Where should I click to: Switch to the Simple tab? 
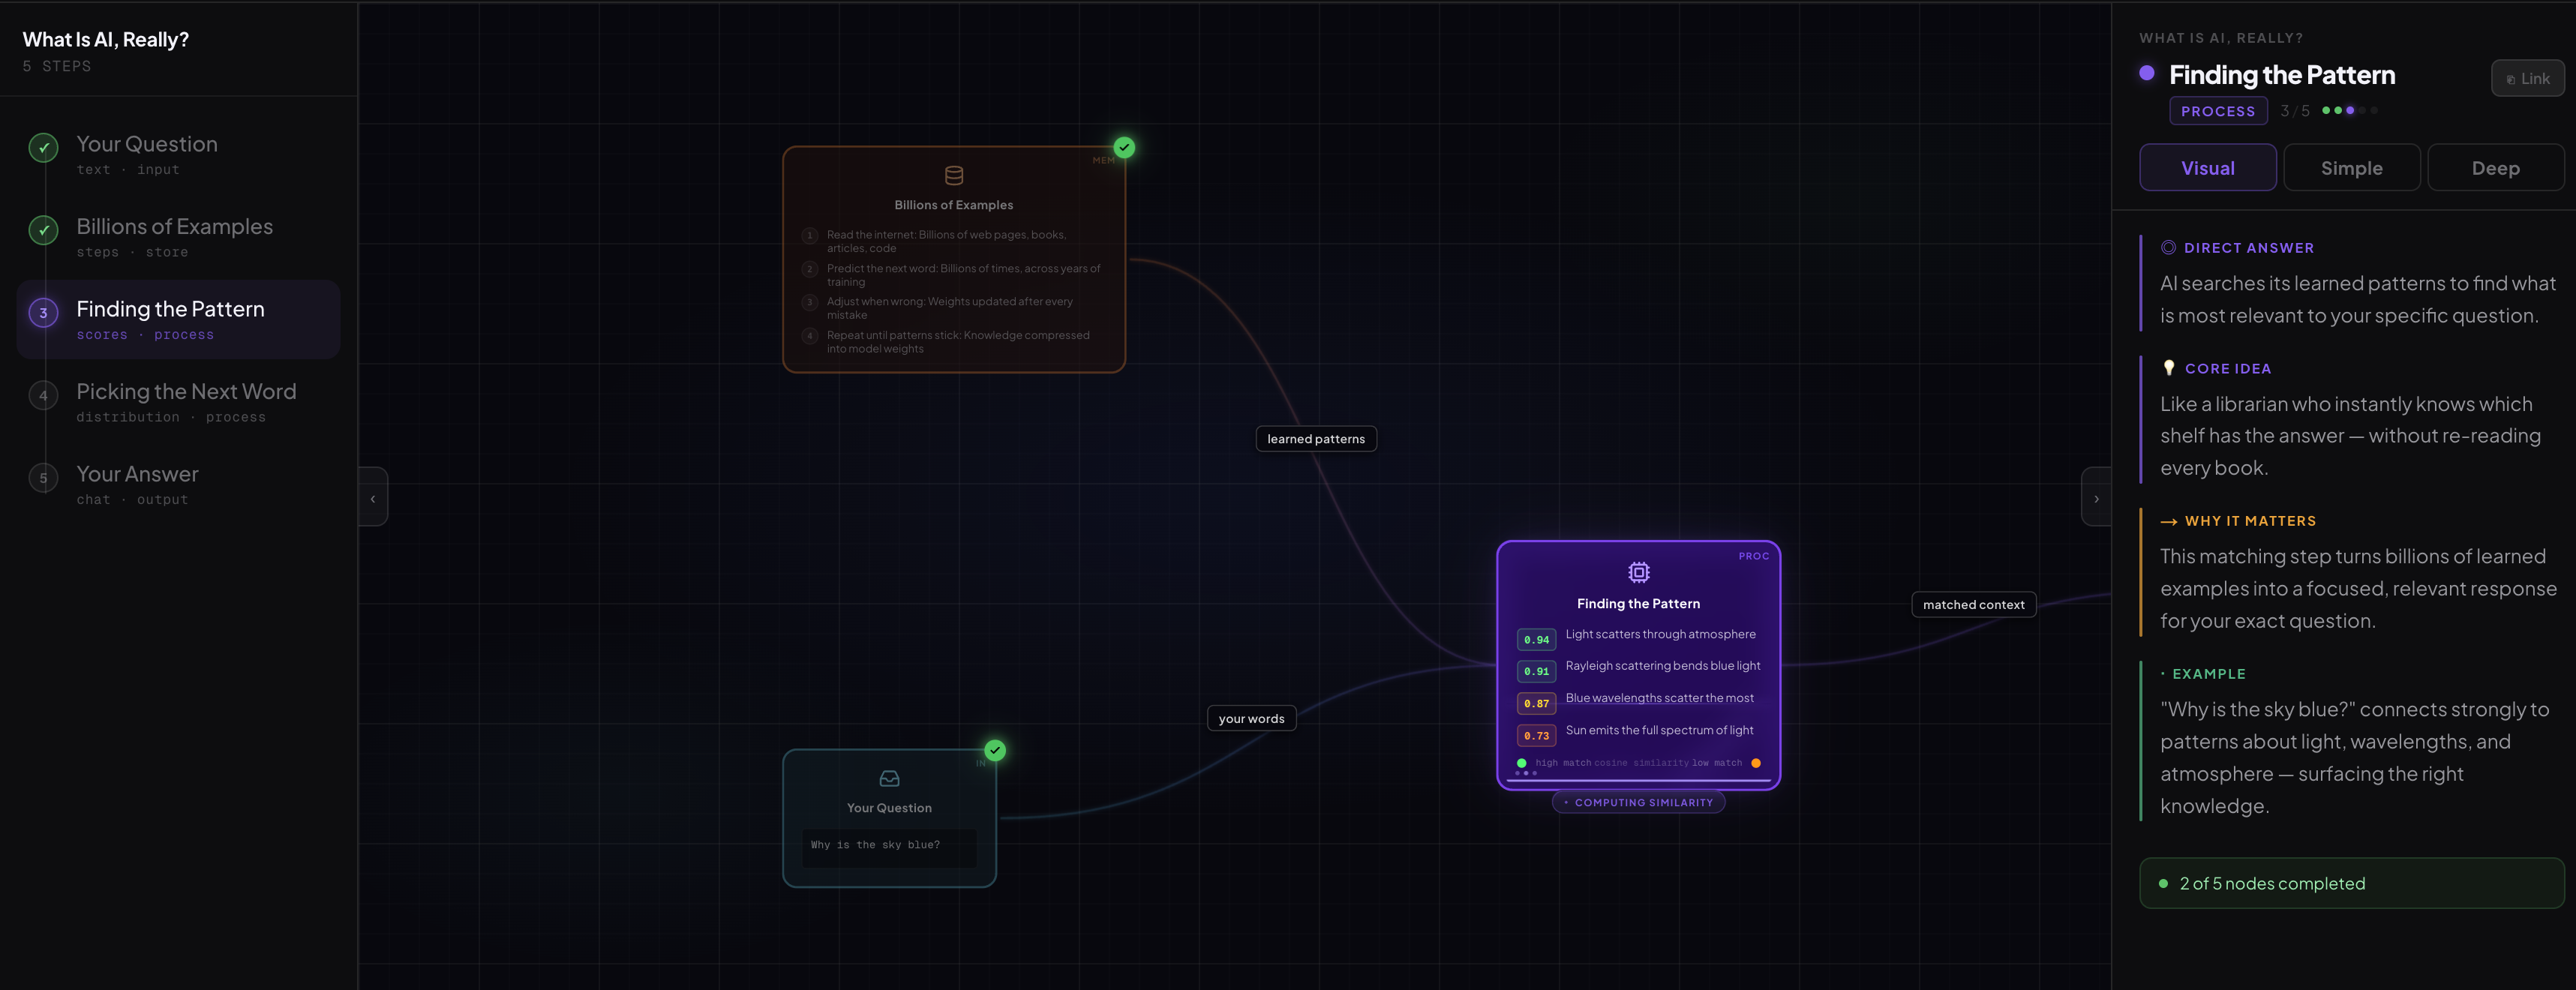pyautogui.click(x=2351, y=168)
